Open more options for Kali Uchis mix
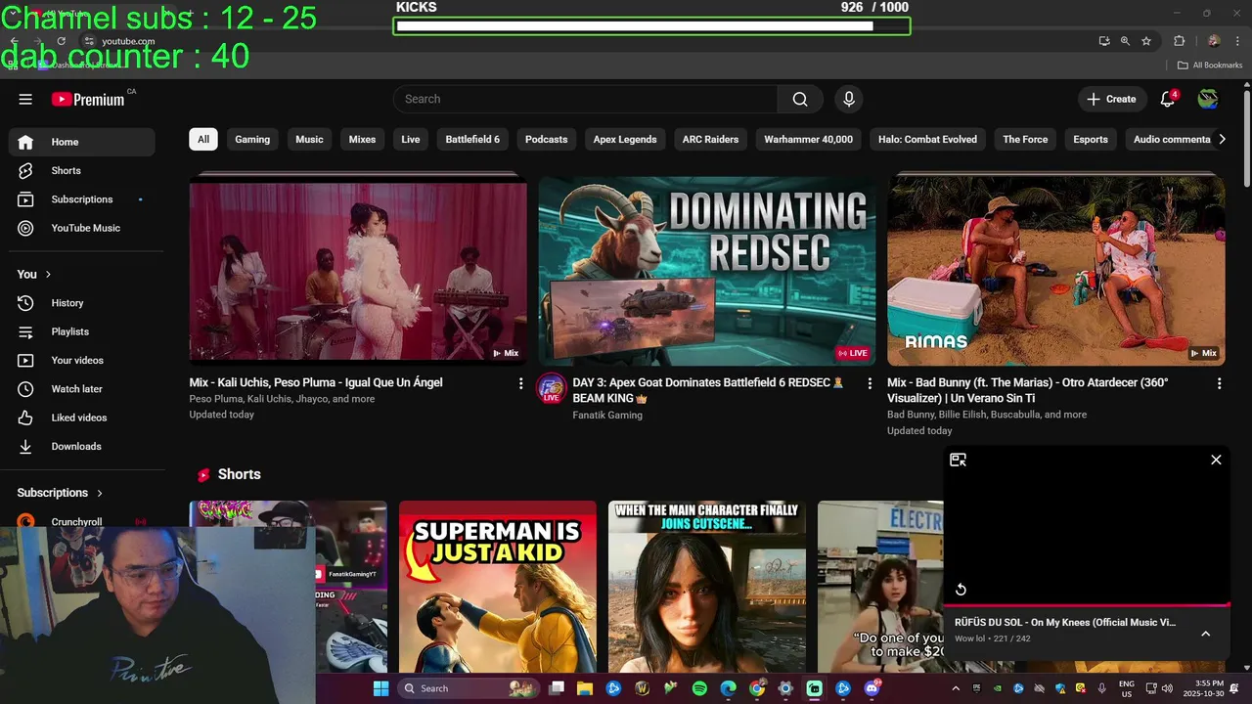This screenshot has width=1252, height=704. [520, 383]
